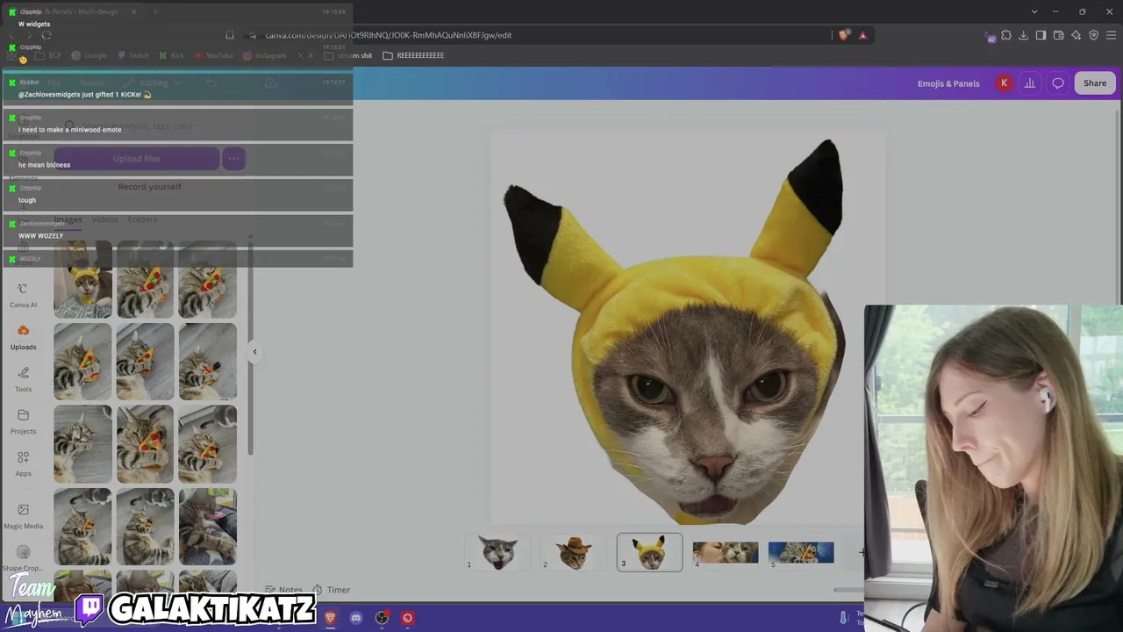Open the Brave VPN shield icon

click(1093, 35)
